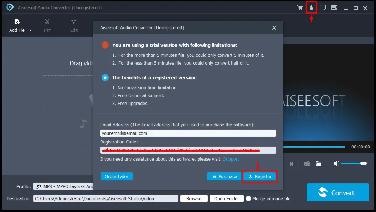Click the Open Folder button
This screenshot has height=212, width=376.
click(x=227, y=198)
